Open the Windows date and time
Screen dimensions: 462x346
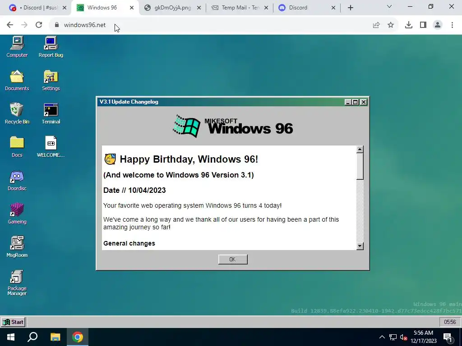pos(423,337)
